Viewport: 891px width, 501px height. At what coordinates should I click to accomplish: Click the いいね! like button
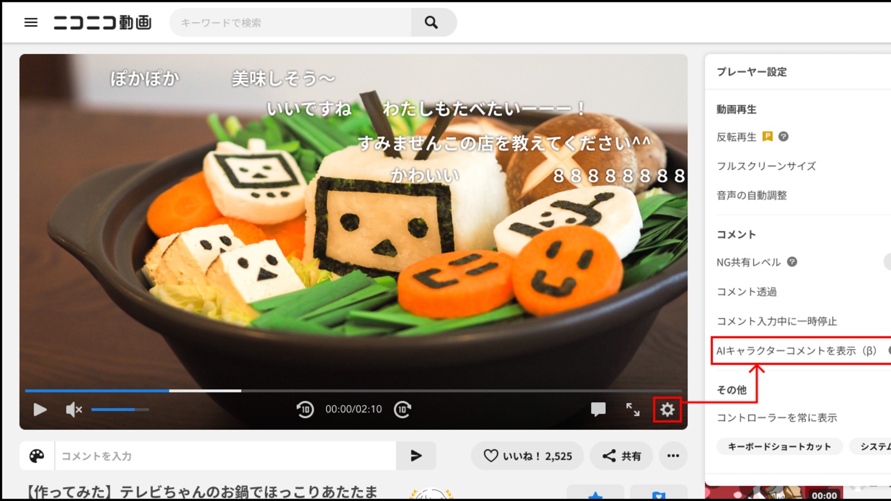[527, 456]
